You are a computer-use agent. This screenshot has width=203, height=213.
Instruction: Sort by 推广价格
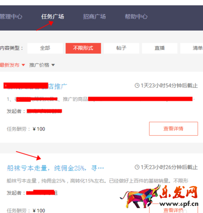point(39,65)
